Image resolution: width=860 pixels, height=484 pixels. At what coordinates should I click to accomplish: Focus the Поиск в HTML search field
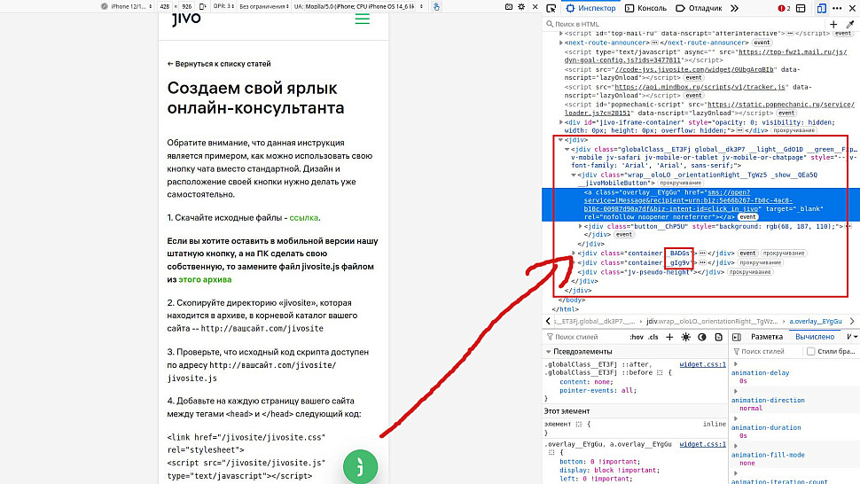point(685,24)
